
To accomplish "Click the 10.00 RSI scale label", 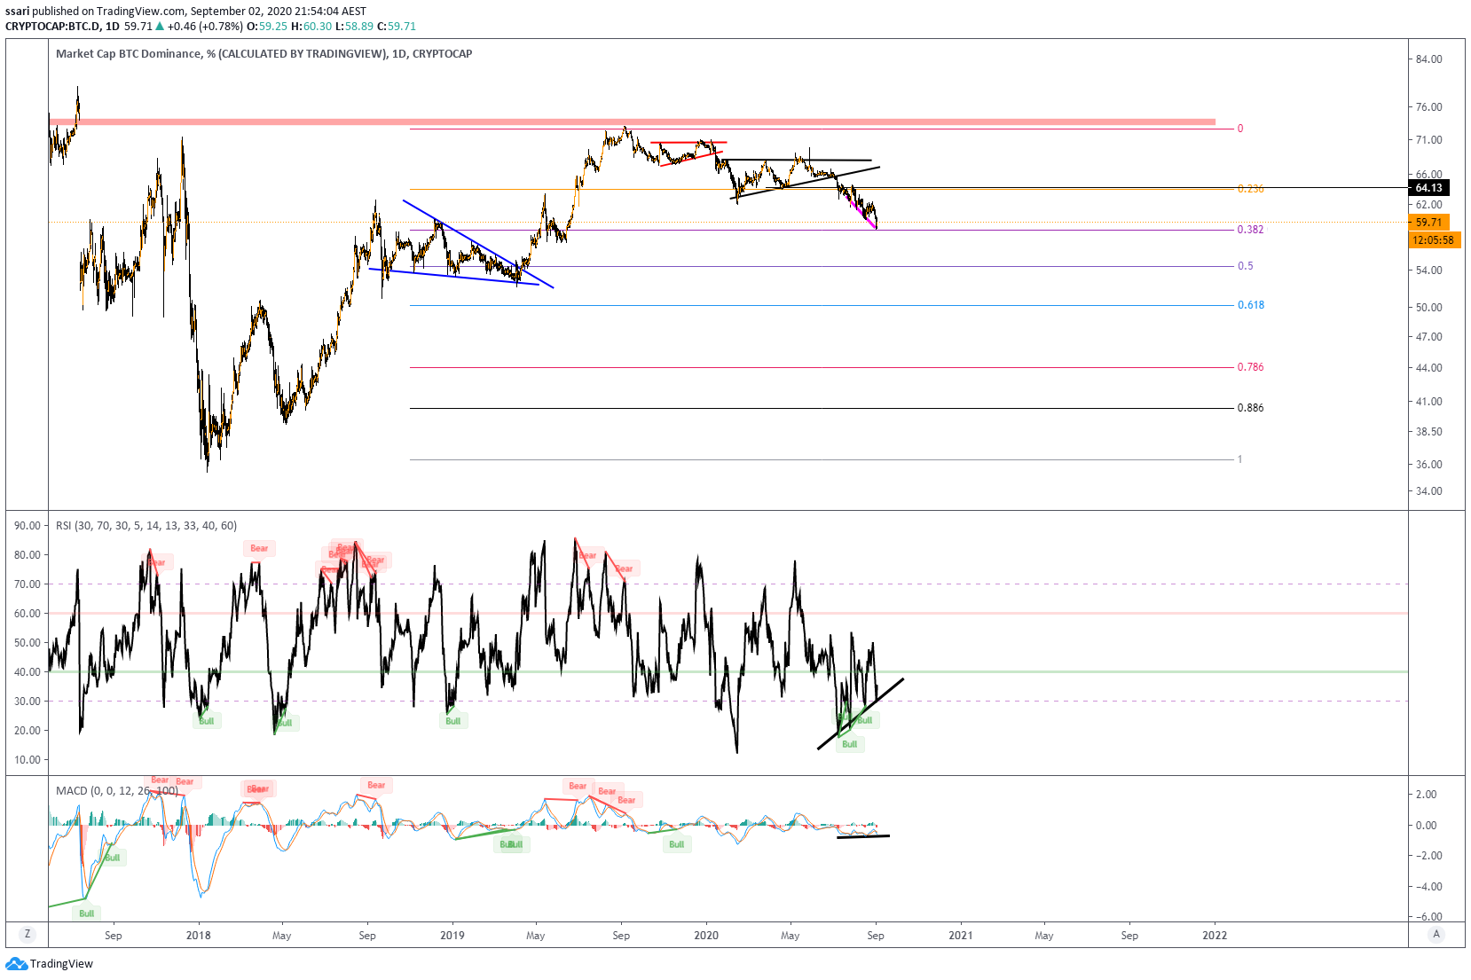I will coord(28,760).
